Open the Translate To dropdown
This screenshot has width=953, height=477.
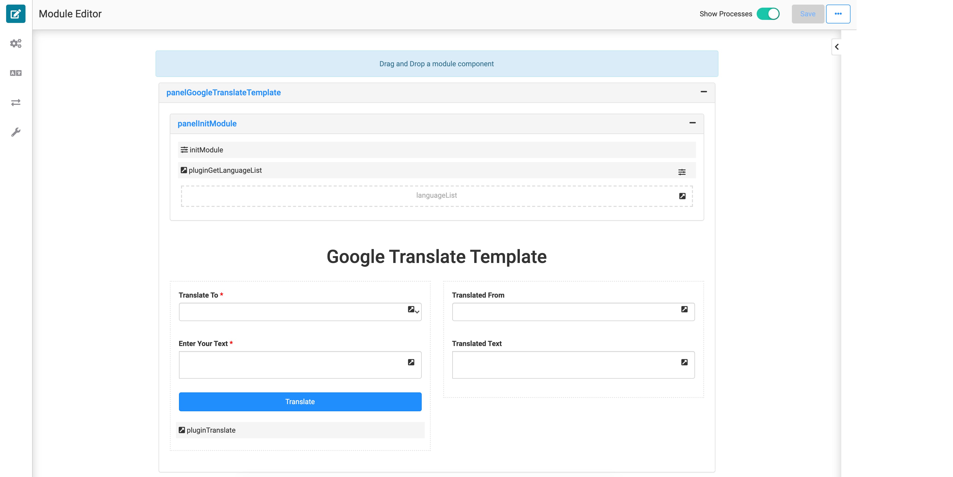tap(417, 312)
